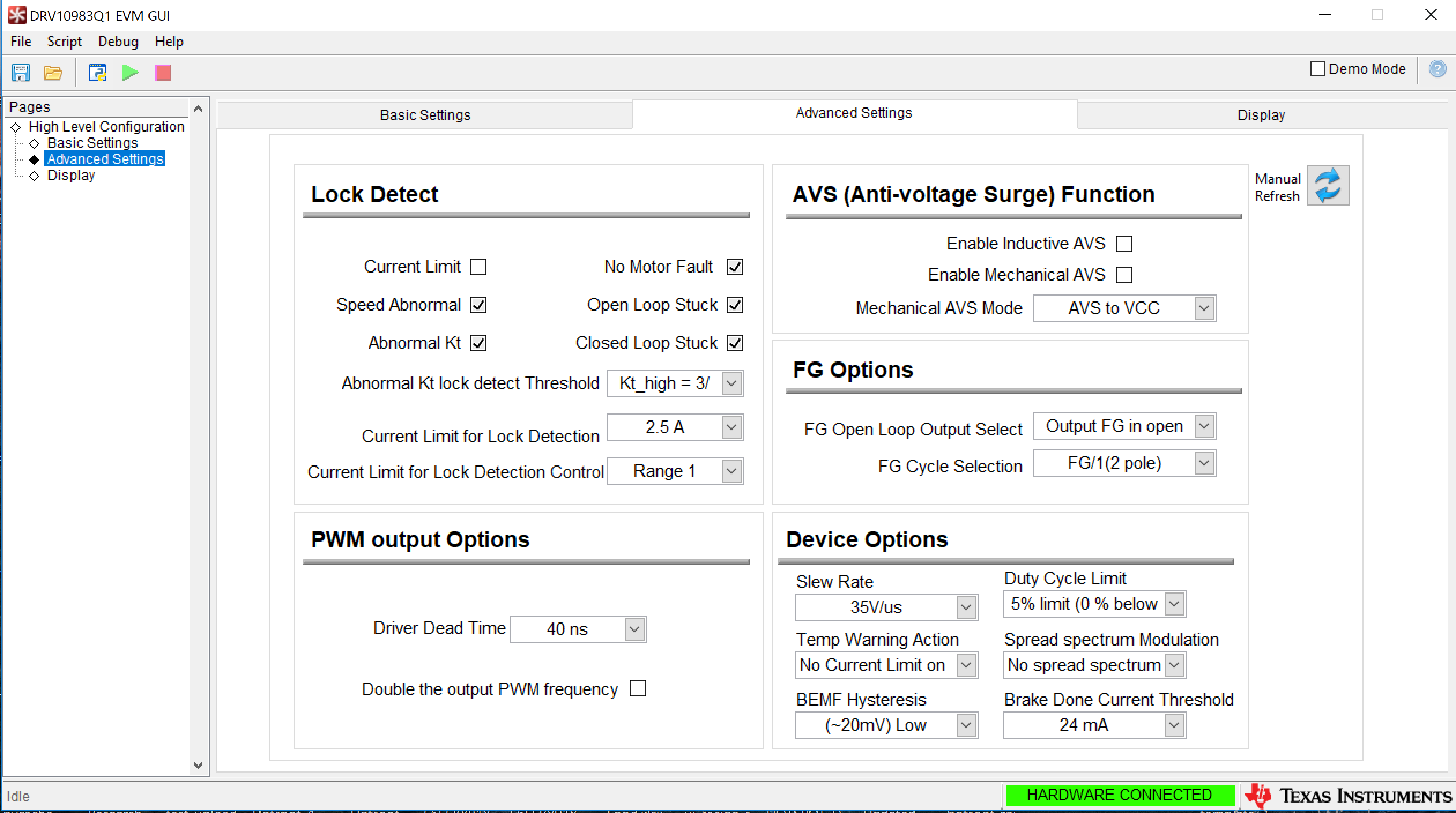1456x813 pixels.
Task: Toggle the Closed Loop Stuck checkbox
Action: (735, 343)
